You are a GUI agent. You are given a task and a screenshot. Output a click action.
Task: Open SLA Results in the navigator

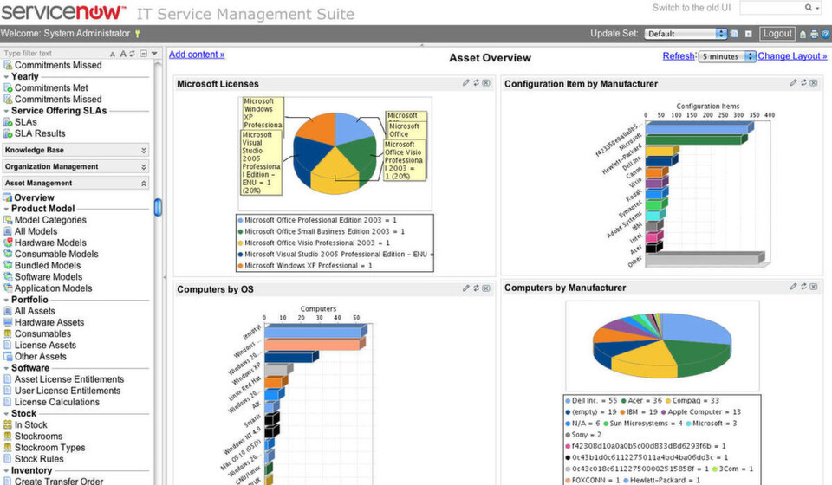tap(40, 133)
